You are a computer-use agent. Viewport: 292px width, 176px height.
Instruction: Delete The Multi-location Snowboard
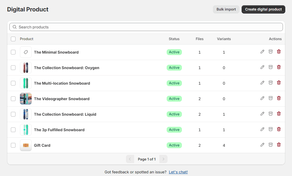[279, 83]
